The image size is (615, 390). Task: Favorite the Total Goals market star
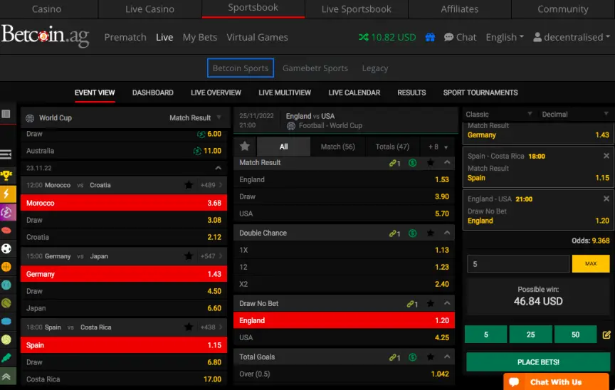(431, 357)
